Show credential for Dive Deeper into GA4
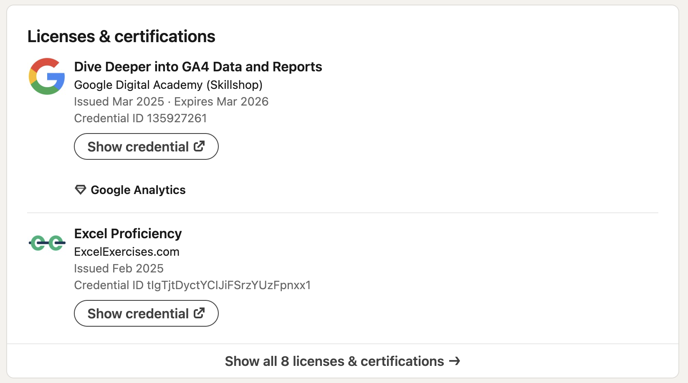This screenshot has height=383, width=688. click(x=146, y=146)
